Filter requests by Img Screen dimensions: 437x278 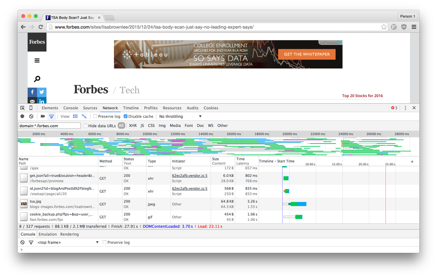click(x=162, y=125)
